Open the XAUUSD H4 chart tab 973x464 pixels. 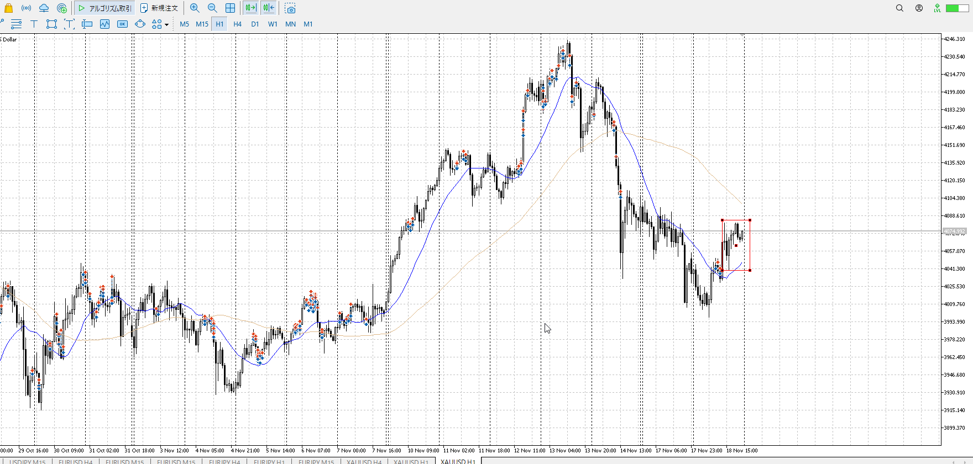tap(364, 461)
